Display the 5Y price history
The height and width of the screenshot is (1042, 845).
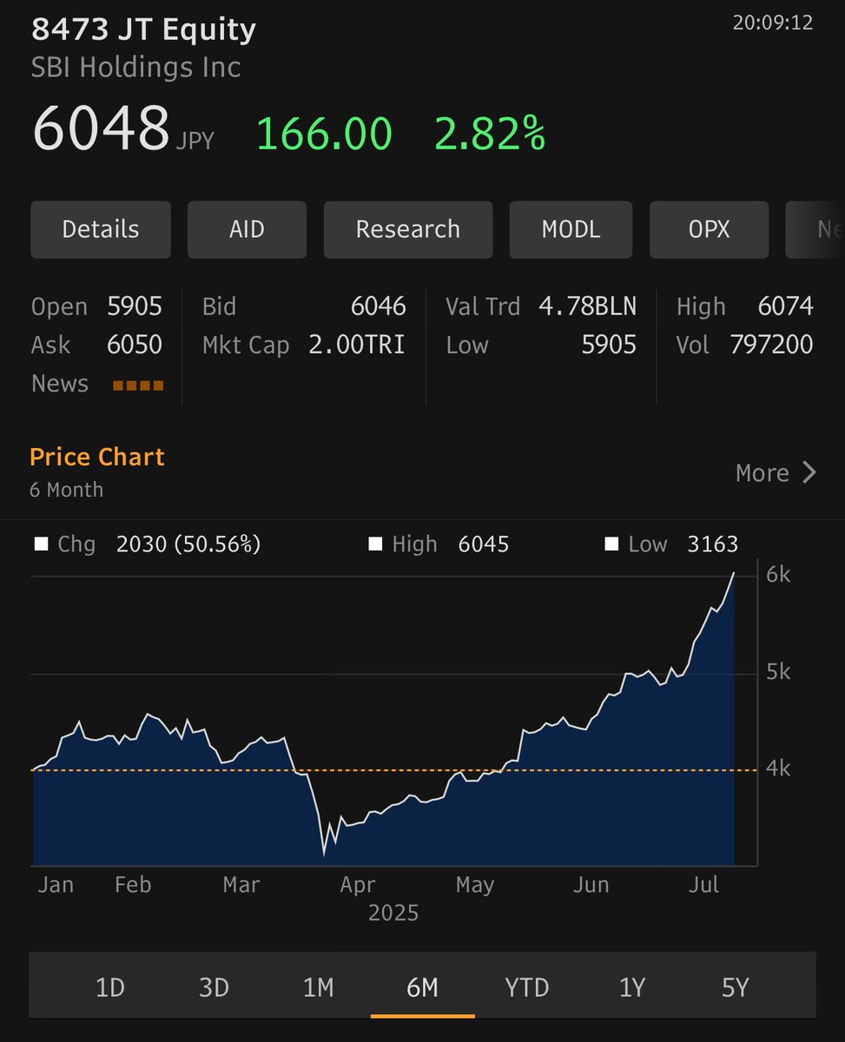click(735, 987)
